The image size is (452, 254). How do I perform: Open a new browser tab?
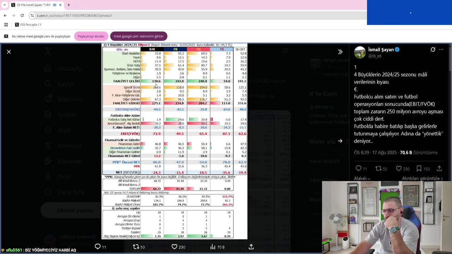[69, 5]
